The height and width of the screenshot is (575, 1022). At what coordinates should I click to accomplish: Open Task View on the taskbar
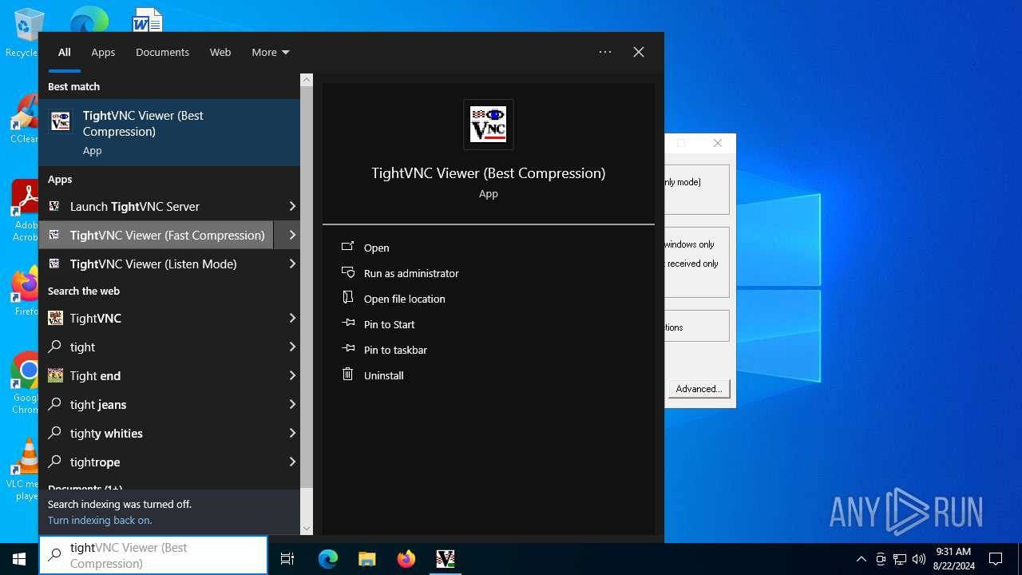tap(287, 559)
